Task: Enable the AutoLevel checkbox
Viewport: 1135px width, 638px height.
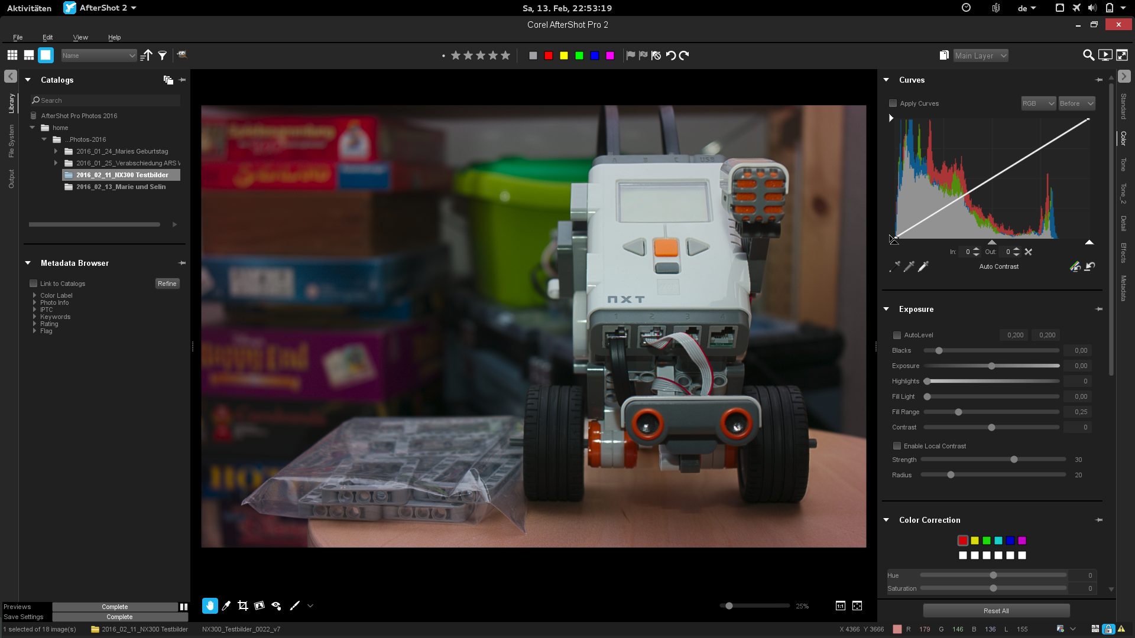Action: [897, 335]
